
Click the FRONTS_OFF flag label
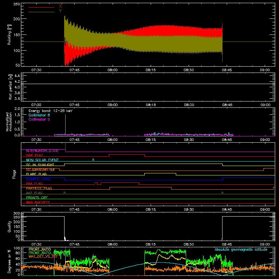(x=37, y=198)
